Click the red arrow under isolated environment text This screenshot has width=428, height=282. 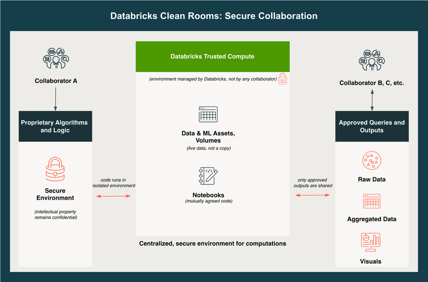coord(114,196)
